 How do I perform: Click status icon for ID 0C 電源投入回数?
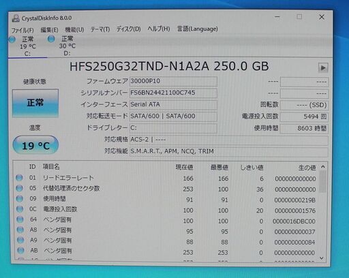coord(20,209)
